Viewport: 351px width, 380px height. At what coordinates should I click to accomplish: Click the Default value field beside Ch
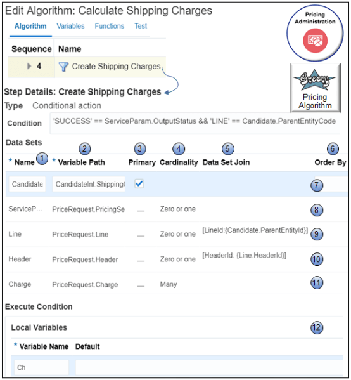tap(209, 367)
